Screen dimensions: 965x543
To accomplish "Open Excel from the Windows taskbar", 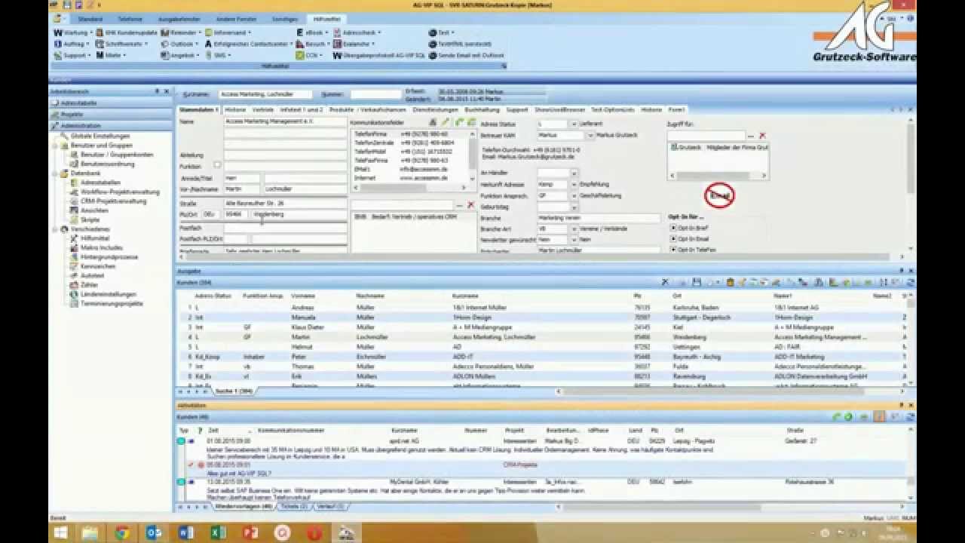I will 218,533.
